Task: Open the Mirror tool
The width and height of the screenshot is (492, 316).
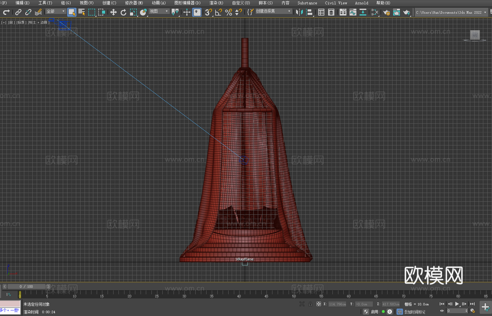Action: coord(299,12)
